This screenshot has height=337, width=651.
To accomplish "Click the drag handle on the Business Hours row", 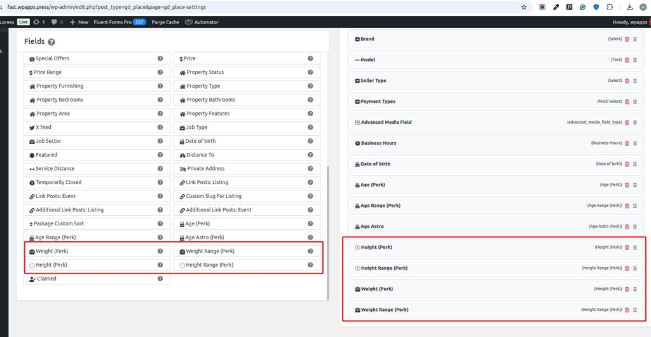I will click(635, 143).
